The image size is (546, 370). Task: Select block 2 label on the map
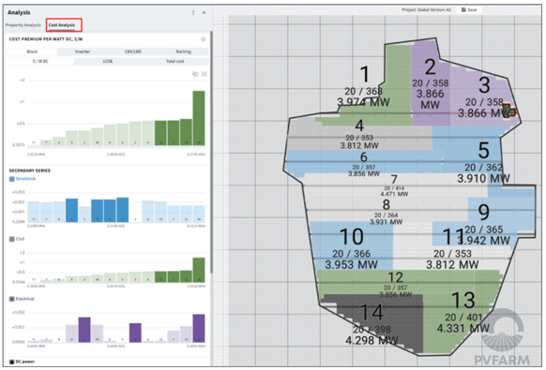click(431, 67)
